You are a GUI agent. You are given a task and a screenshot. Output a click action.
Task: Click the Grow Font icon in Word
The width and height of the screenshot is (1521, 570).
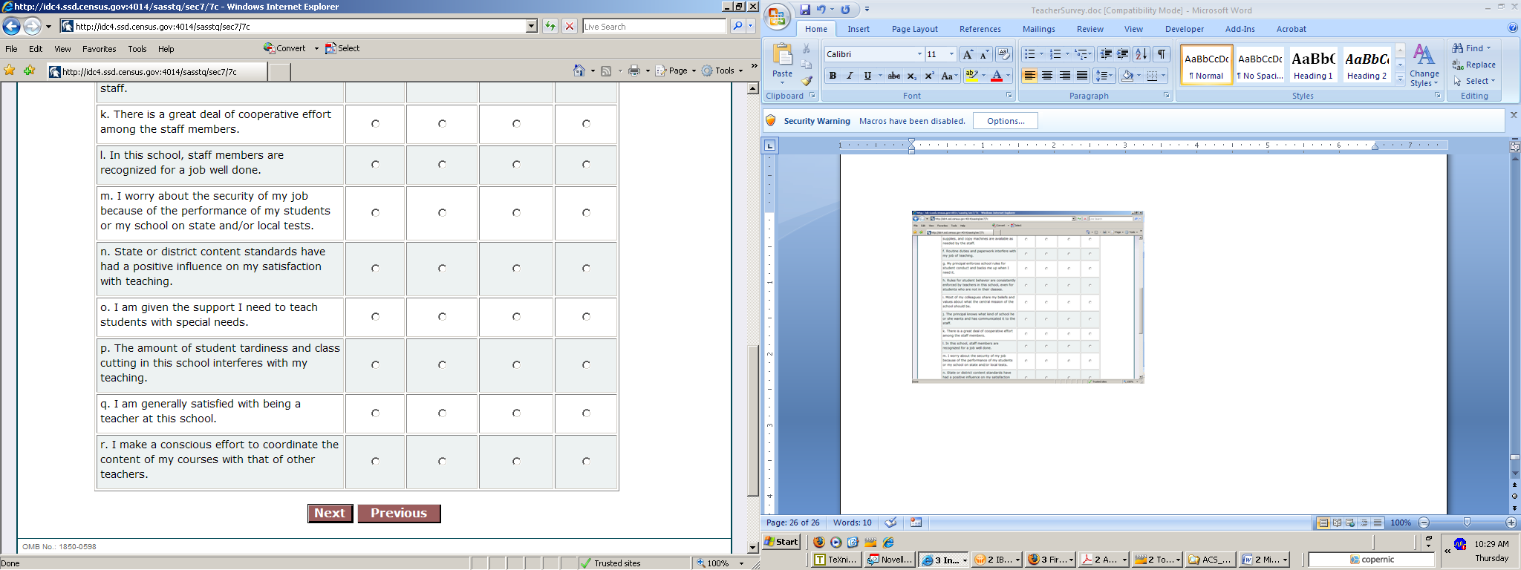(x=967, y=54)
